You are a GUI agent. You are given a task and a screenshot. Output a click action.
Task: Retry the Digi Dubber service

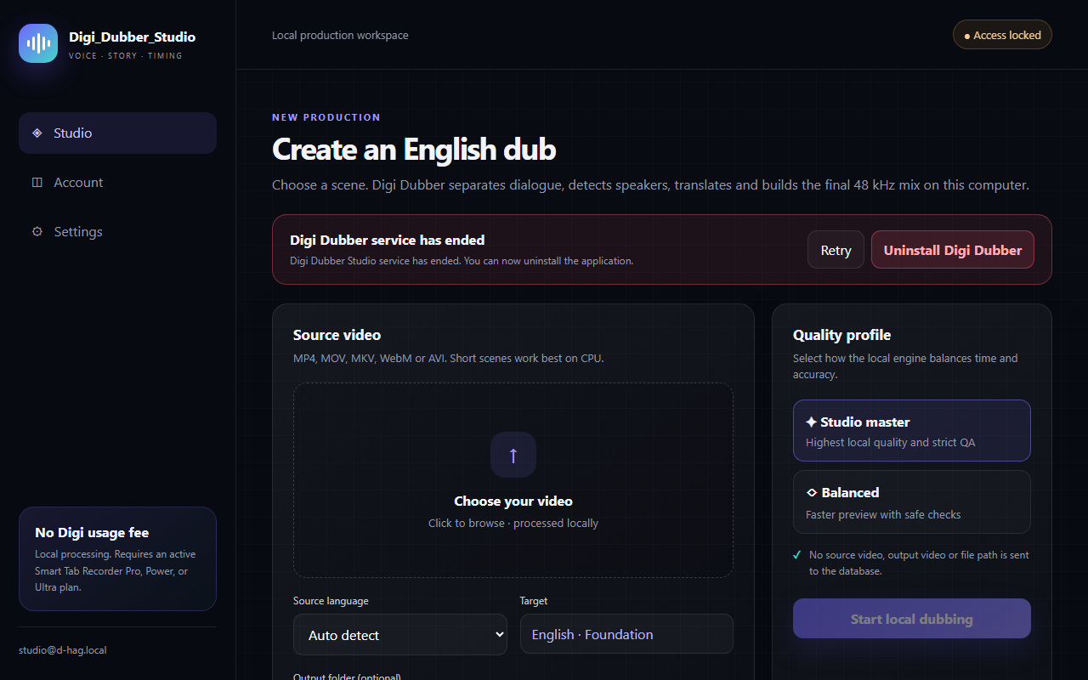click(x=836, y=250)
